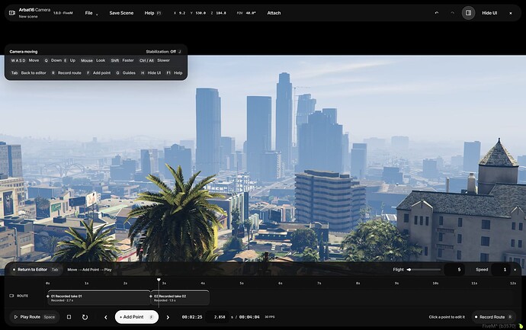This screenshot has height=330, width=526.
Task: Click the Record Route button
Action: (493, 317)
